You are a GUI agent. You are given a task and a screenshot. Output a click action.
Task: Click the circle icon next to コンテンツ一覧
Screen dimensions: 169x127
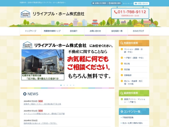[x=122, y=111]
